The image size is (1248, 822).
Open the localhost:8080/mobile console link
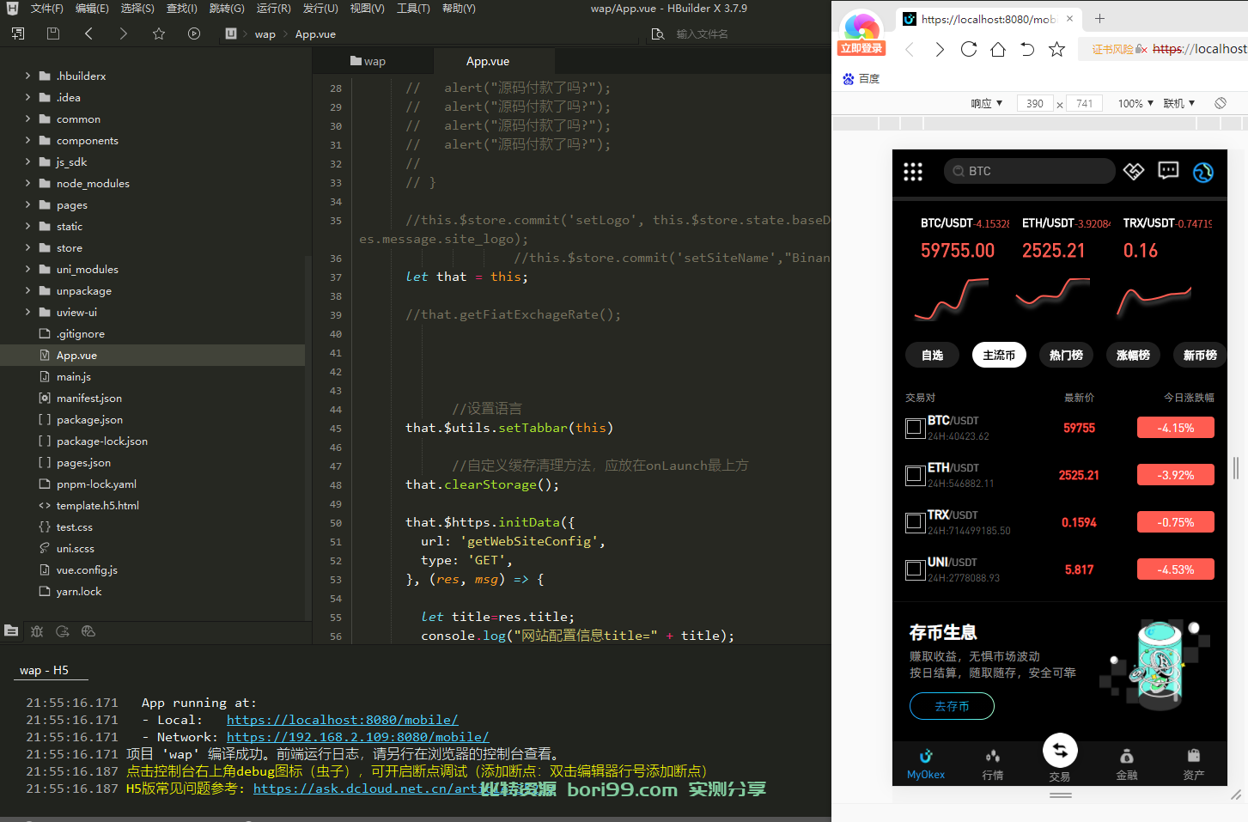pos(342,720)
